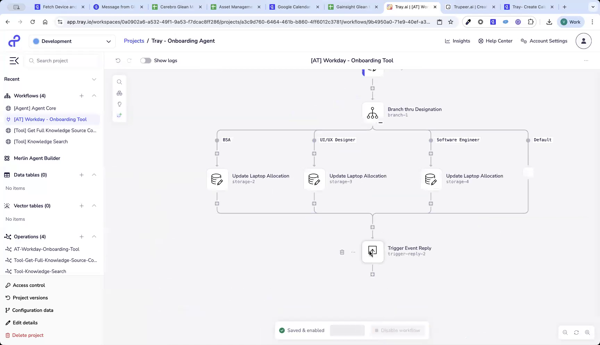Image resolution: width=600 pixels, height=345 pixels.
Task: Open the connectors panel in the workflow canvas
Action: pyautogui.click(x=119, y=93)
